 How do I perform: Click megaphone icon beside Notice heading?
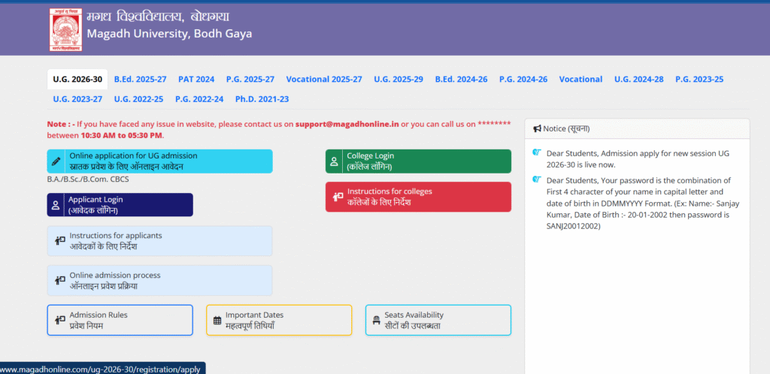(537, 128)
